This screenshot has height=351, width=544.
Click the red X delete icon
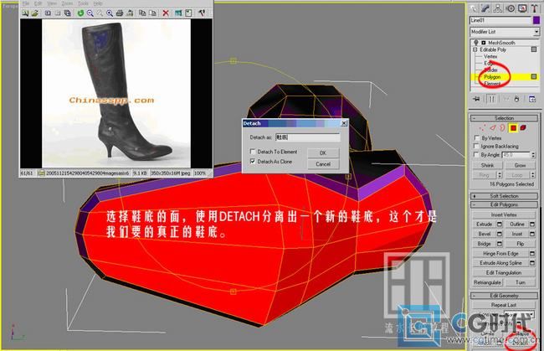point(166,13)
